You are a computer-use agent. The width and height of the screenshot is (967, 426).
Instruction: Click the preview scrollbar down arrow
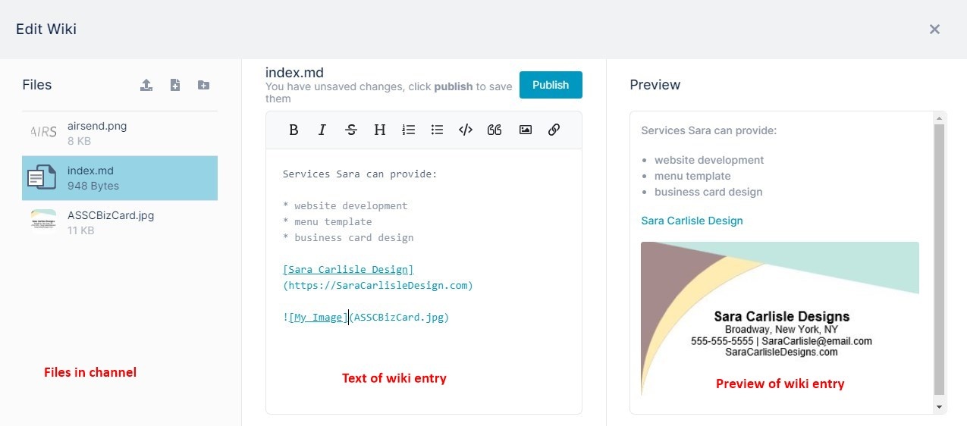940,407
